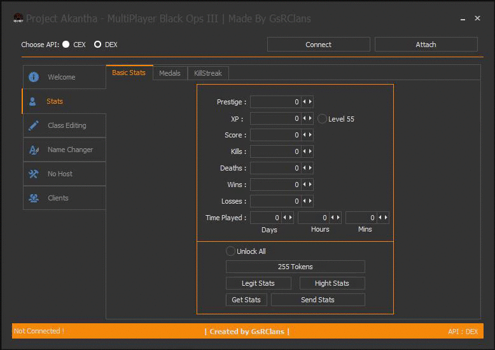Click '| Created by GsRClans |' footer text

(x=247, y=332)
